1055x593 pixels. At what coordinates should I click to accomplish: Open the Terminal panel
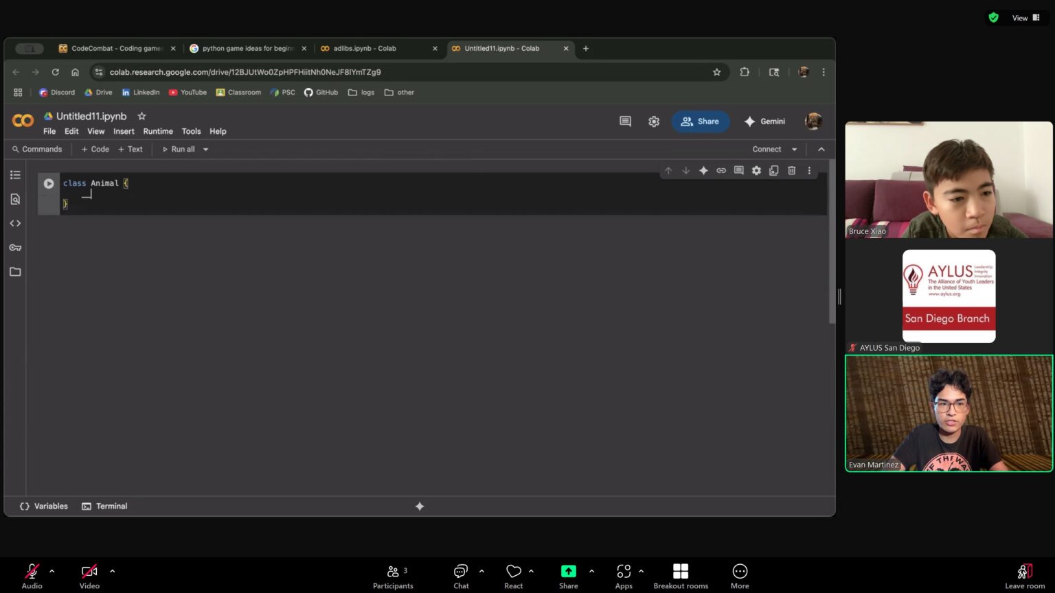coord(104,507)
